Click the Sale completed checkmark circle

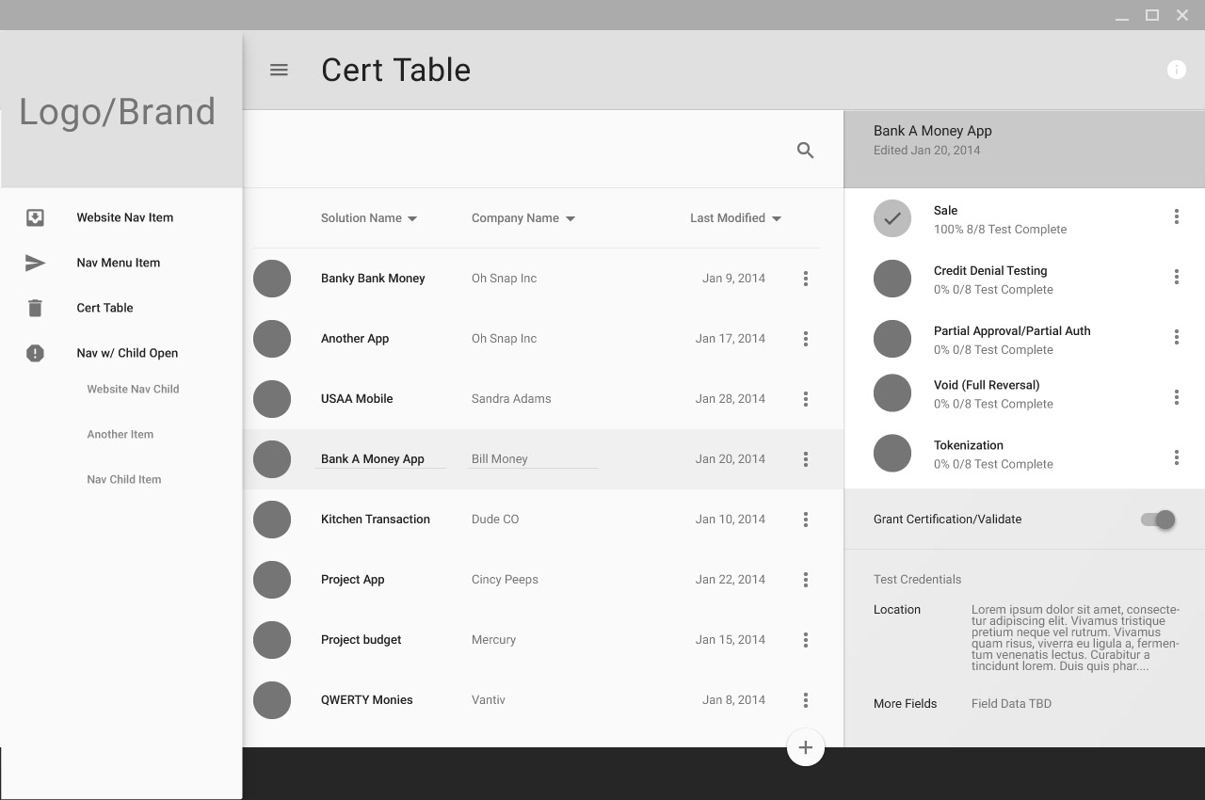pos(892,218)
